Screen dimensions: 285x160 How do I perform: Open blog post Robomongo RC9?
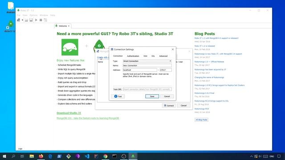click(x=202, y=109)
